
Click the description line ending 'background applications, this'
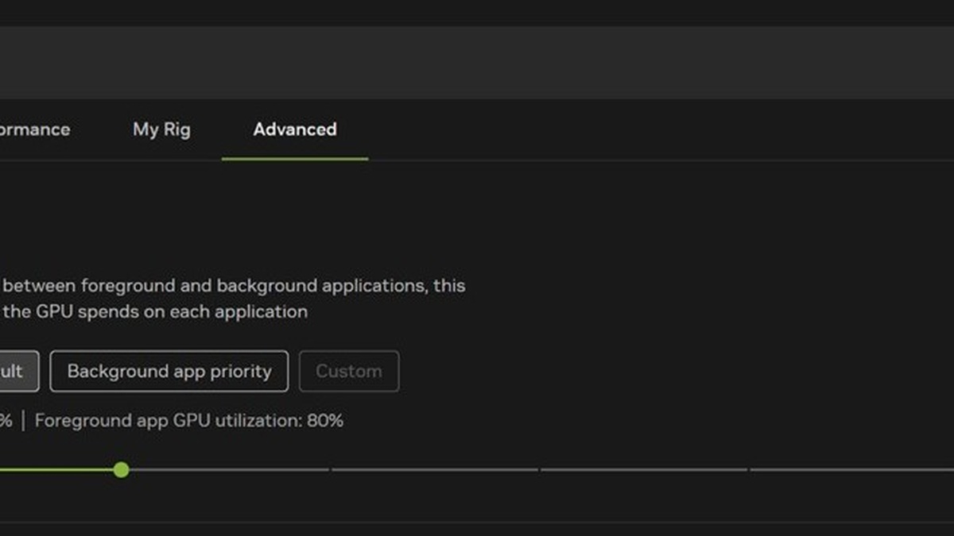[233, 286]
